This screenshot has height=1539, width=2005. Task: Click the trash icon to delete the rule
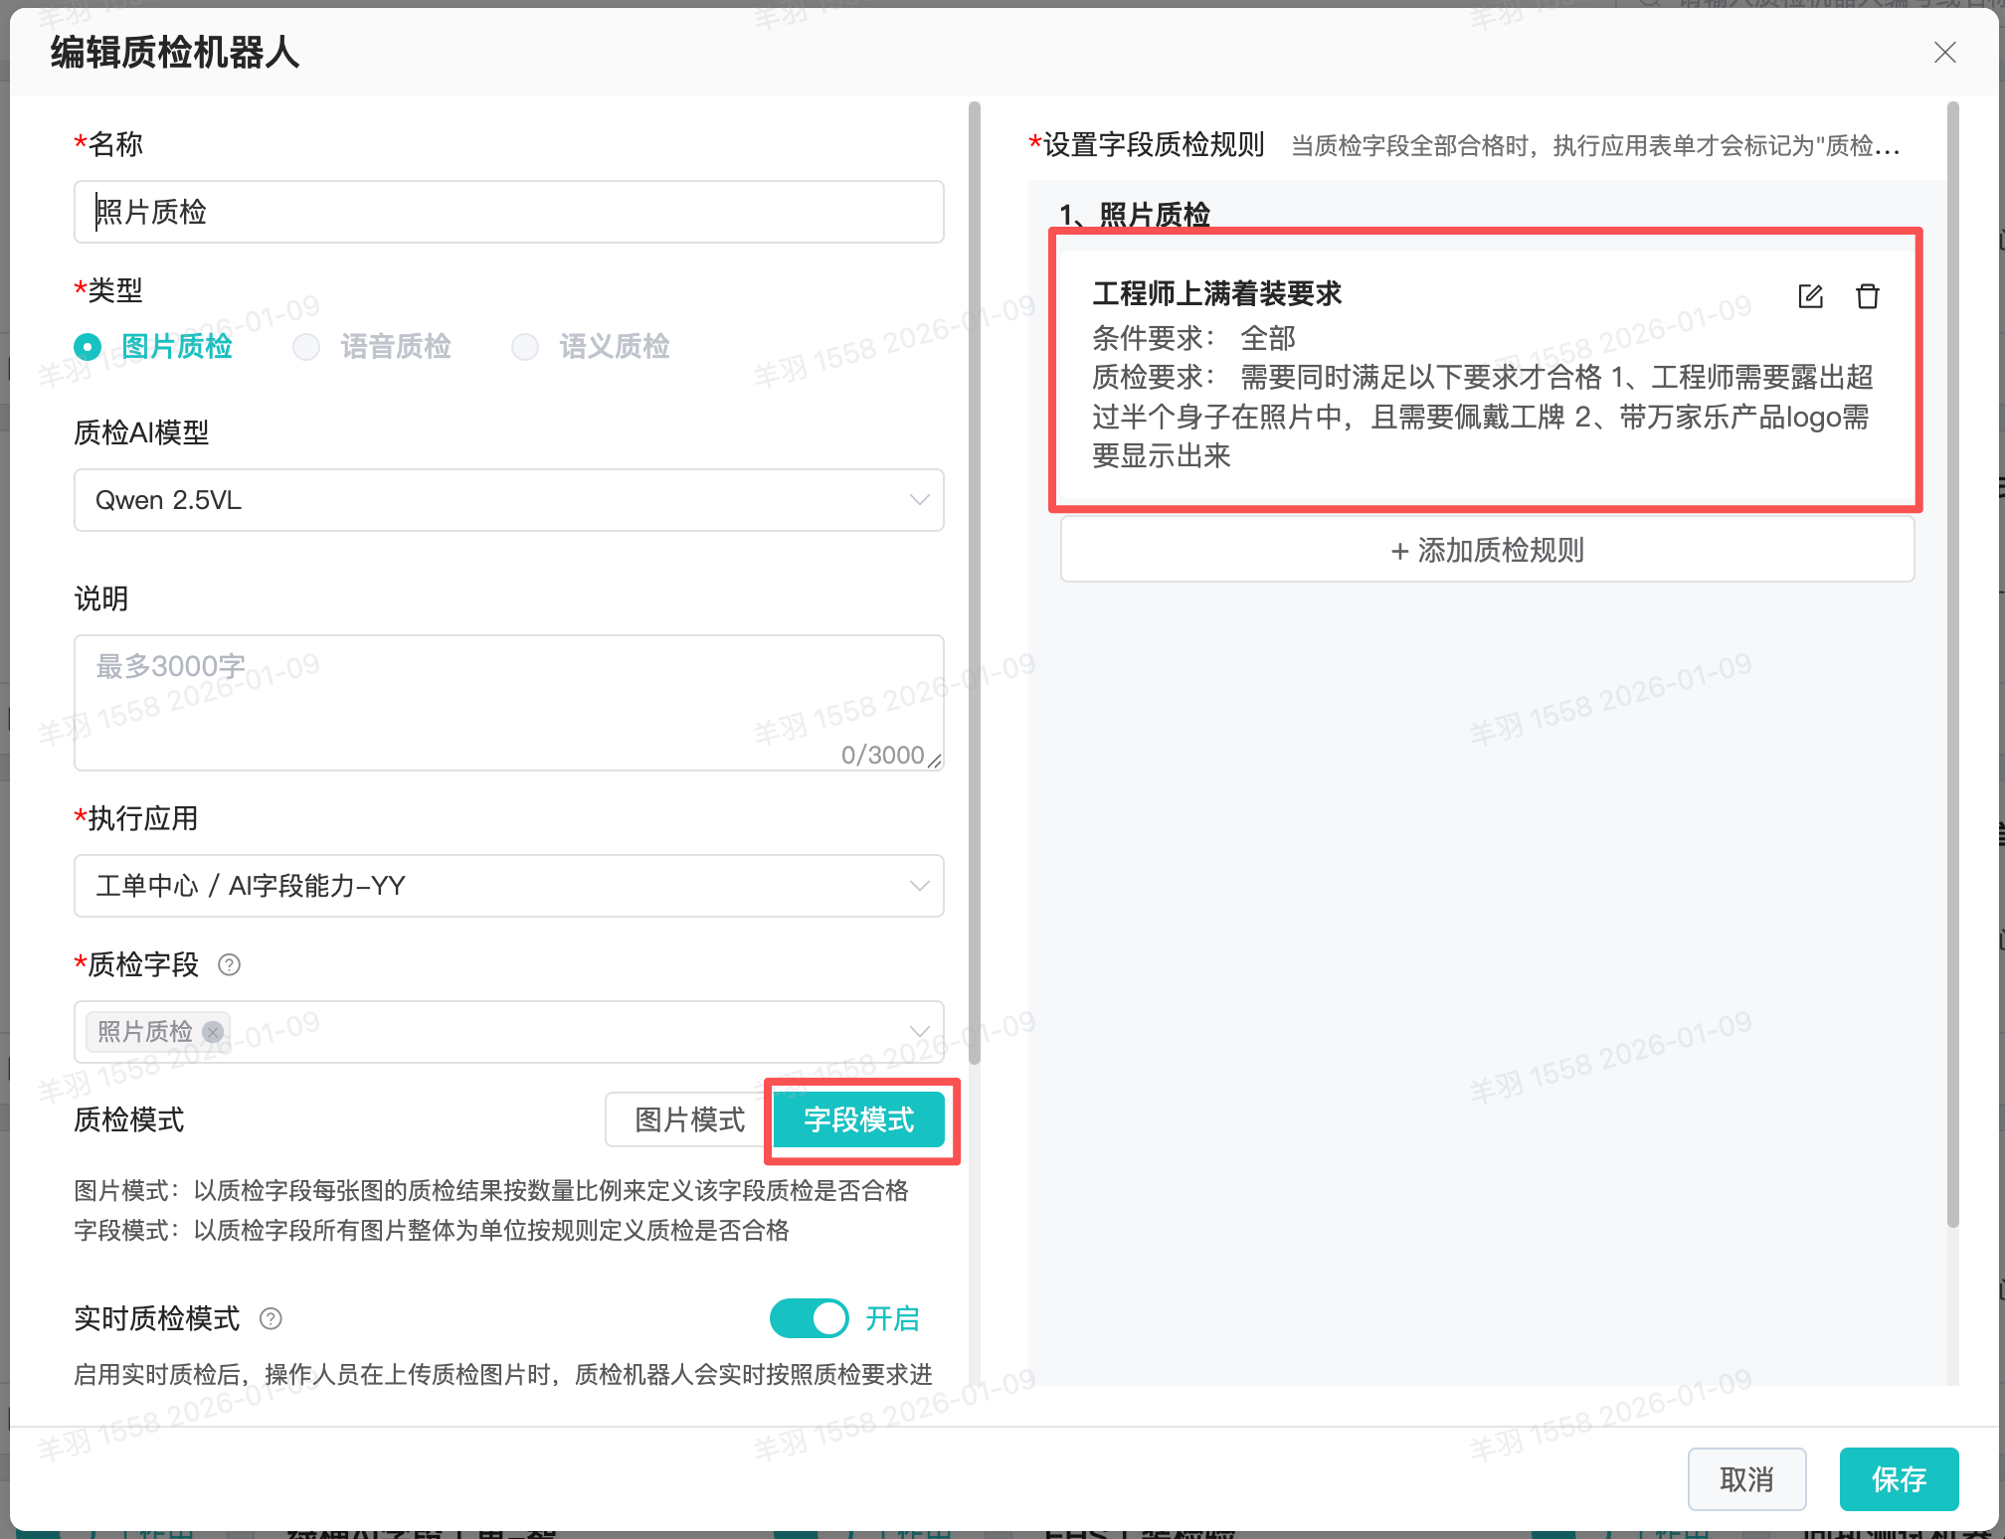(1867, 296)
